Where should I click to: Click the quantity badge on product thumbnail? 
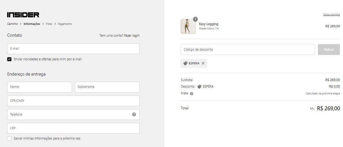(x=195, y=19)
